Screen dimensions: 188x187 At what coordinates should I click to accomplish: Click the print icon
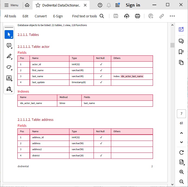138,16
